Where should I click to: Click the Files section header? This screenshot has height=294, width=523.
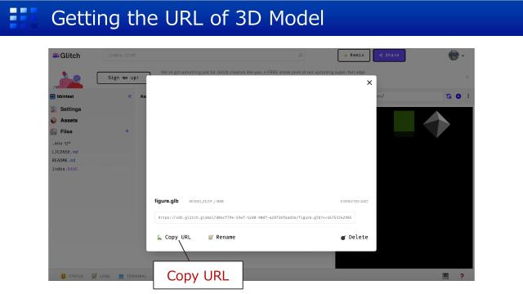[62, 131]
